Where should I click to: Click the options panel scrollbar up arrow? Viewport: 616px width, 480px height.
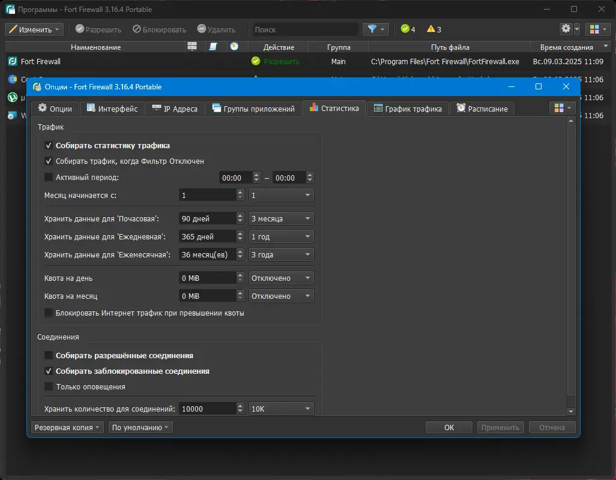pyautogui.click(x=571, y=122)
